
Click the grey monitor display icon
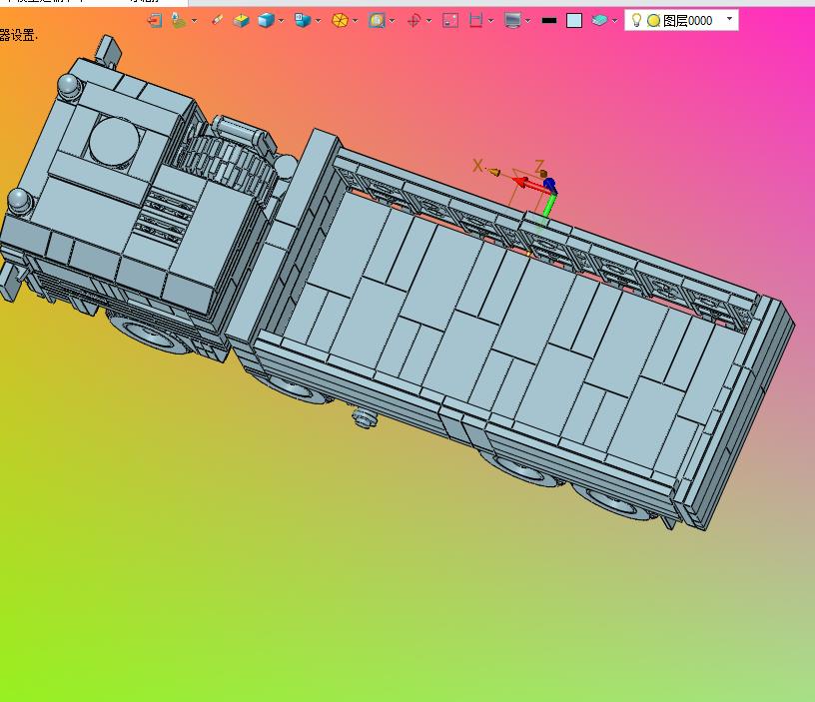tap(512, 21)
